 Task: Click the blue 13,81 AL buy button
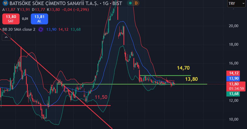tap(39, 19)
